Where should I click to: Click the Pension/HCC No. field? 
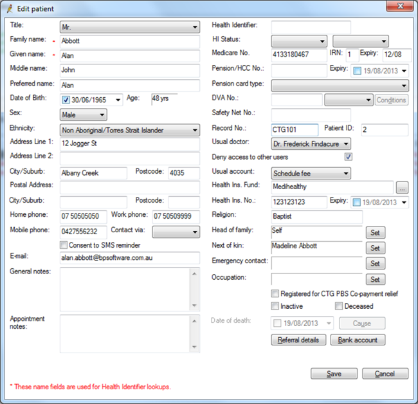(299, 71)
